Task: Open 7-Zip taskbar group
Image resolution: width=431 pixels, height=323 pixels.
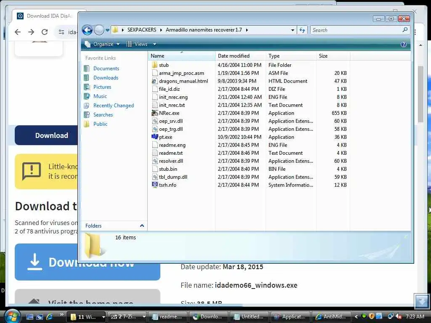Action: pyautogui.click(x=128, y=317)
